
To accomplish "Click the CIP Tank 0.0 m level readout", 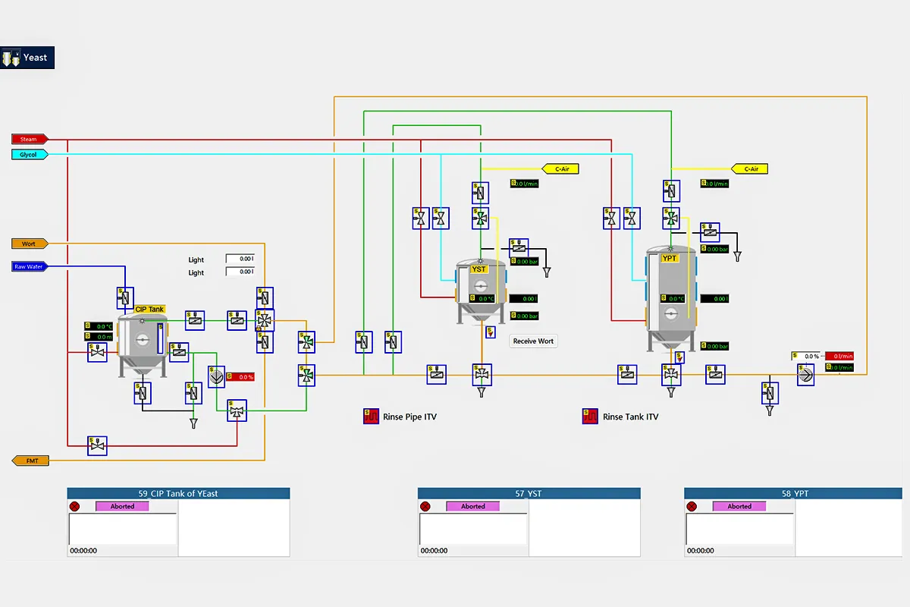I will [99, 336].
